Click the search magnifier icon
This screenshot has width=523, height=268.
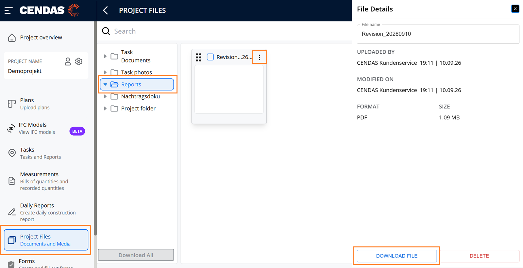[106, 31]
